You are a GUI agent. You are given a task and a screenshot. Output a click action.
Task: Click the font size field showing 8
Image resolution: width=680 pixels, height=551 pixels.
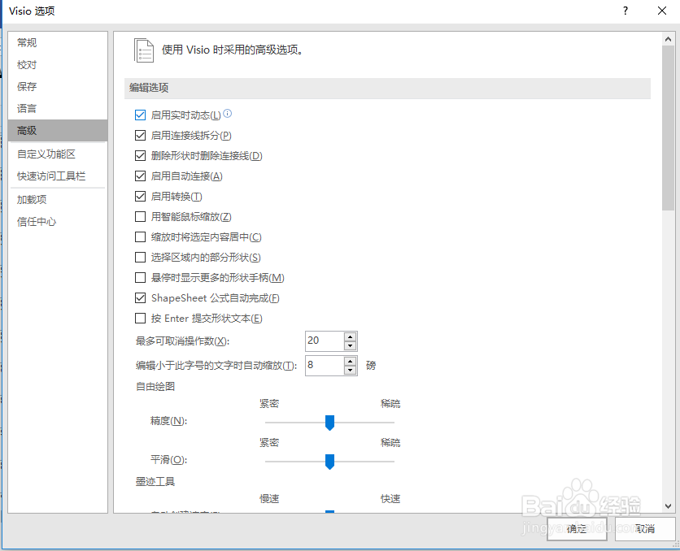click(x=325, y=365)
